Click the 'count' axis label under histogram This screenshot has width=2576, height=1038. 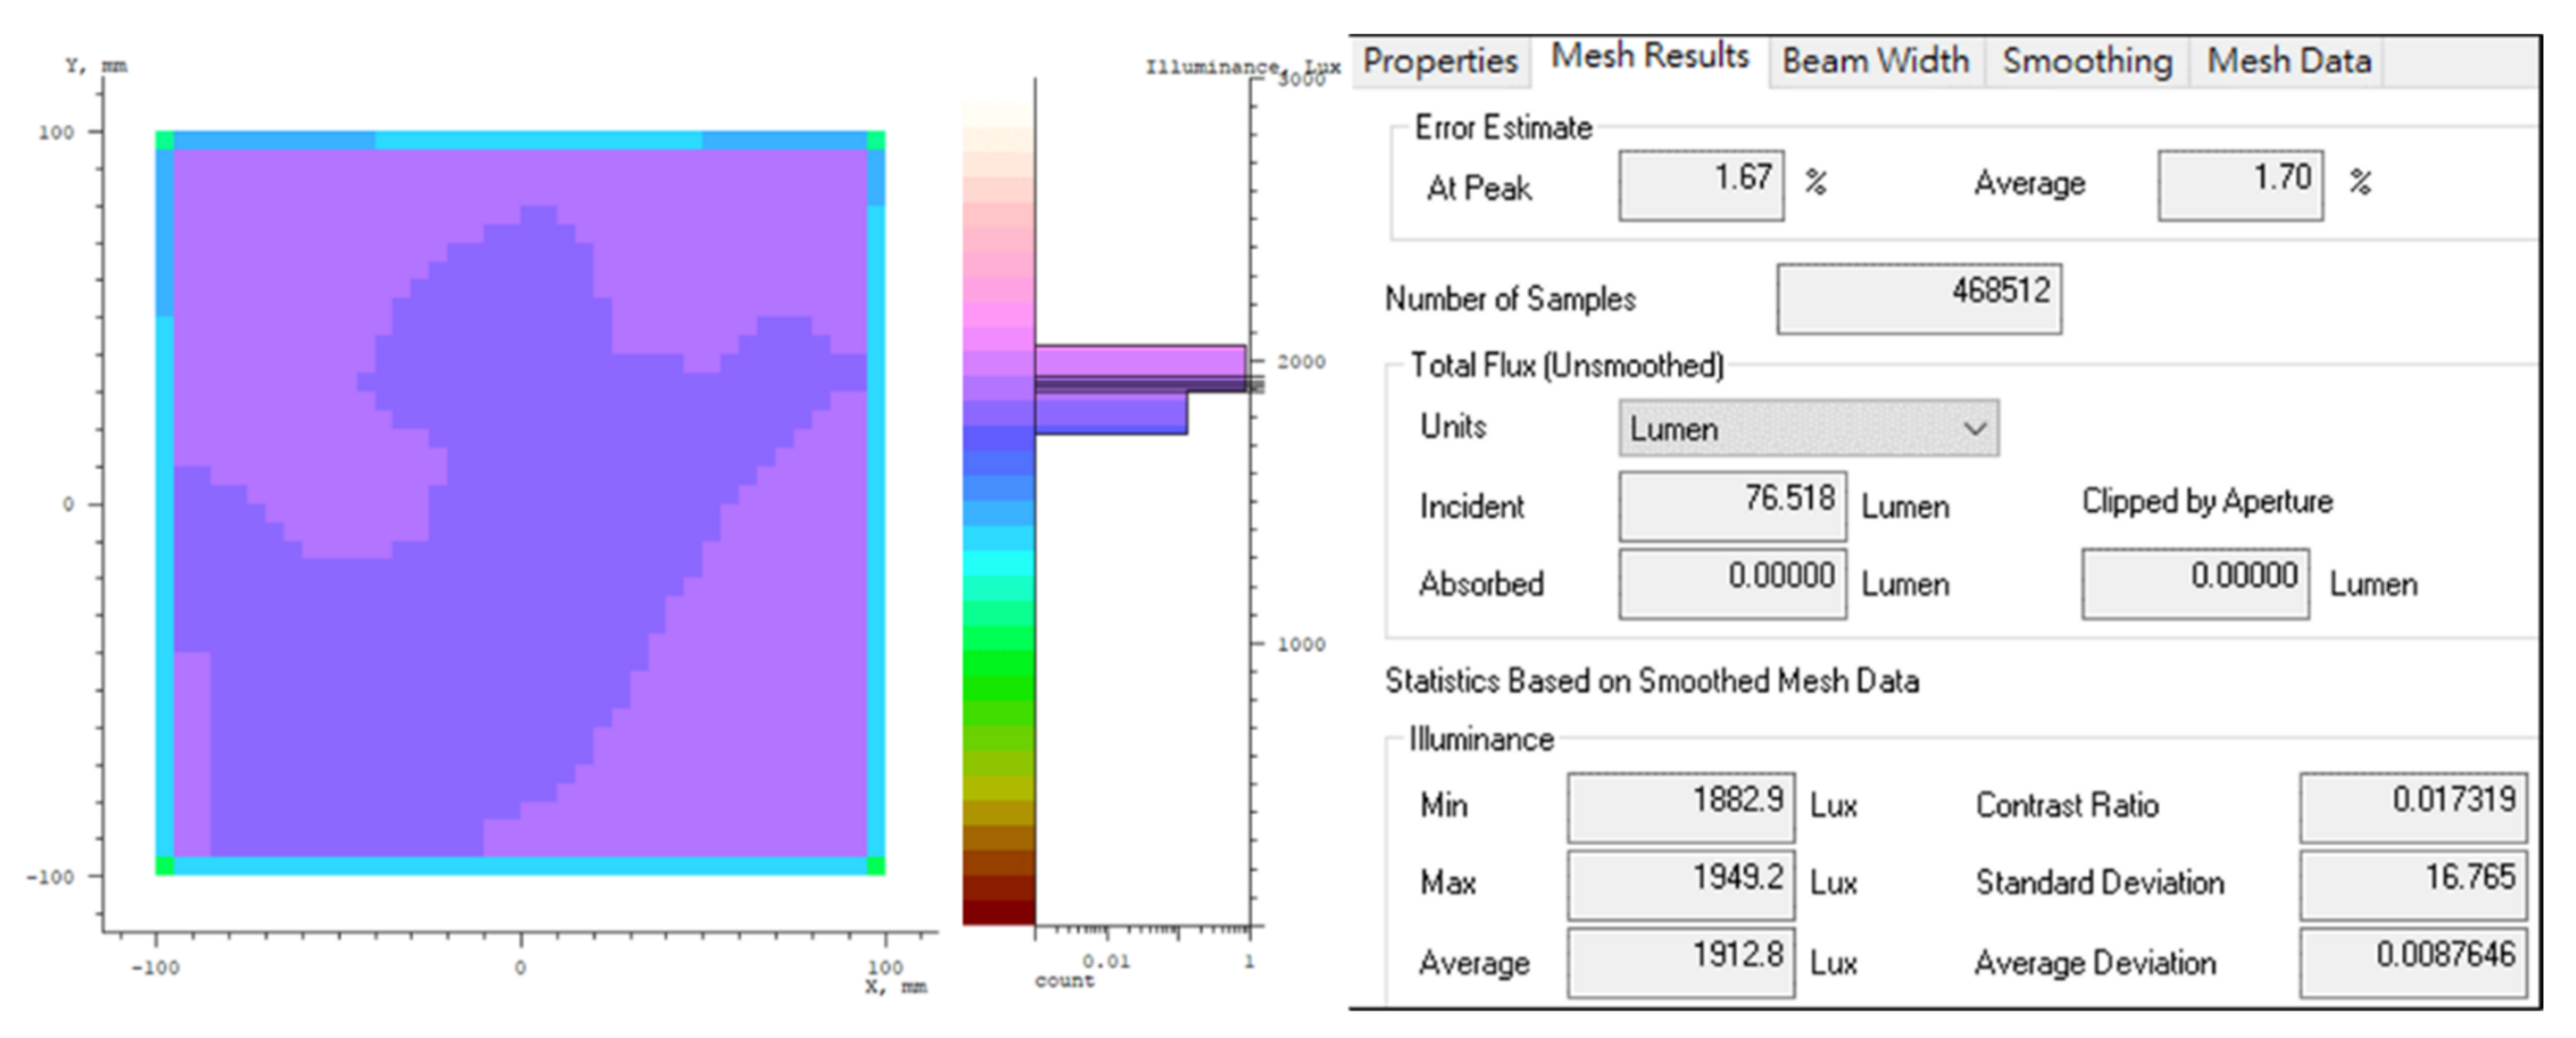(x=1064, y=981)
